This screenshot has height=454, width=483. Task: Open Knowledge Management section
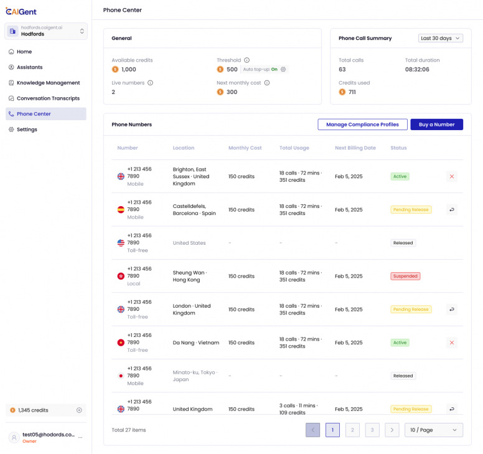(48, 83)
